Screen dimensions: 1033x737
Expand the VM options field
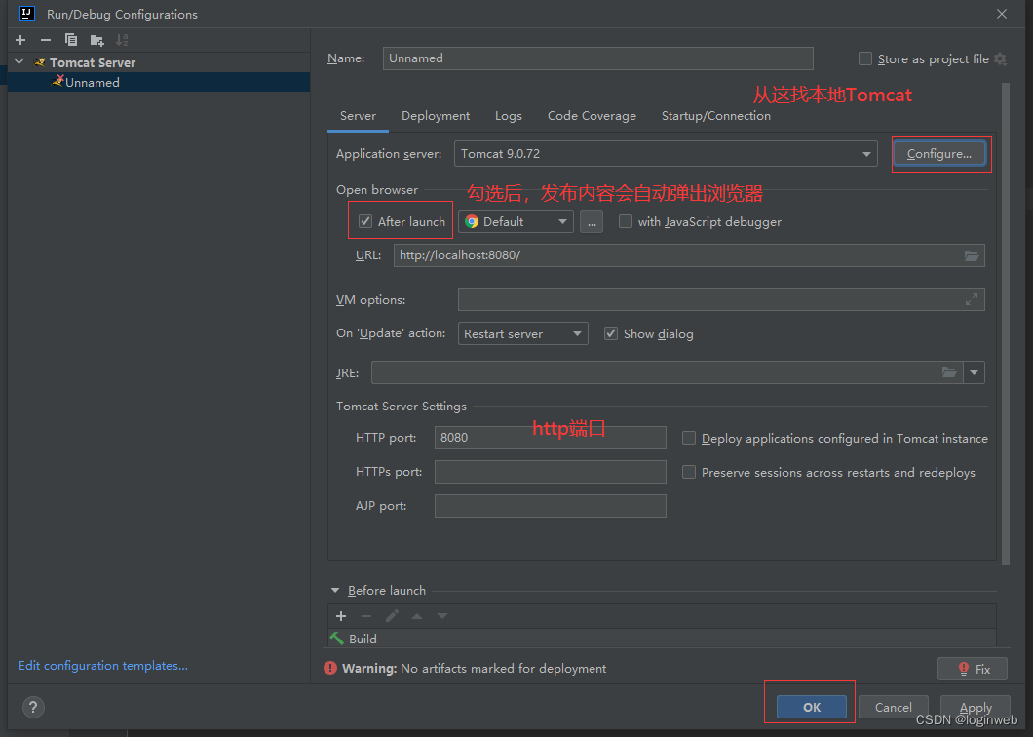tap(971, 299)
